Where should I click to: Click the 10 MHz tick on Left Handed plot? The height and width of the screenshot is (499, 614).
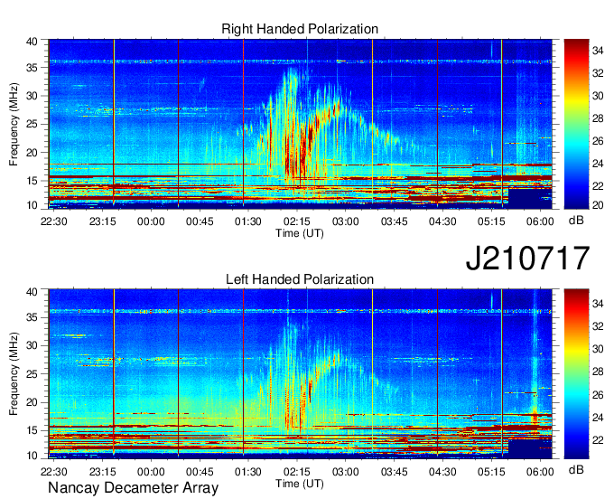pyautogui.click(x=32, y=456)
